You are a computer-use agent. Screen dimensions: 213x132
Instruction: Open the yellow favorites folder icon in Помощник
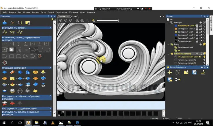[28, 22]
